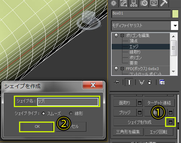Confirm the dialog with OK

coord(37,127)
